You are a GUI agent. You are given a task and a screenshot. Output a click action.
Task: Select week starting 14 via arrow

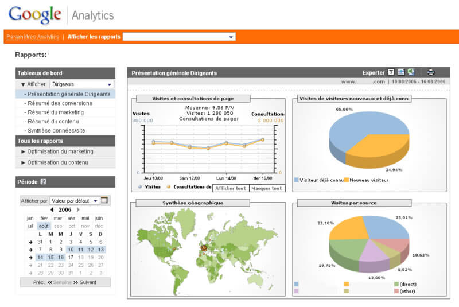click(x=30, y=258)
